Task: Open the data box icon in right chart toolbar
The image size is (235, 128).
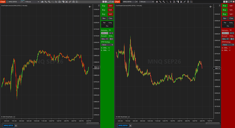Action: (x=174, y=2)
